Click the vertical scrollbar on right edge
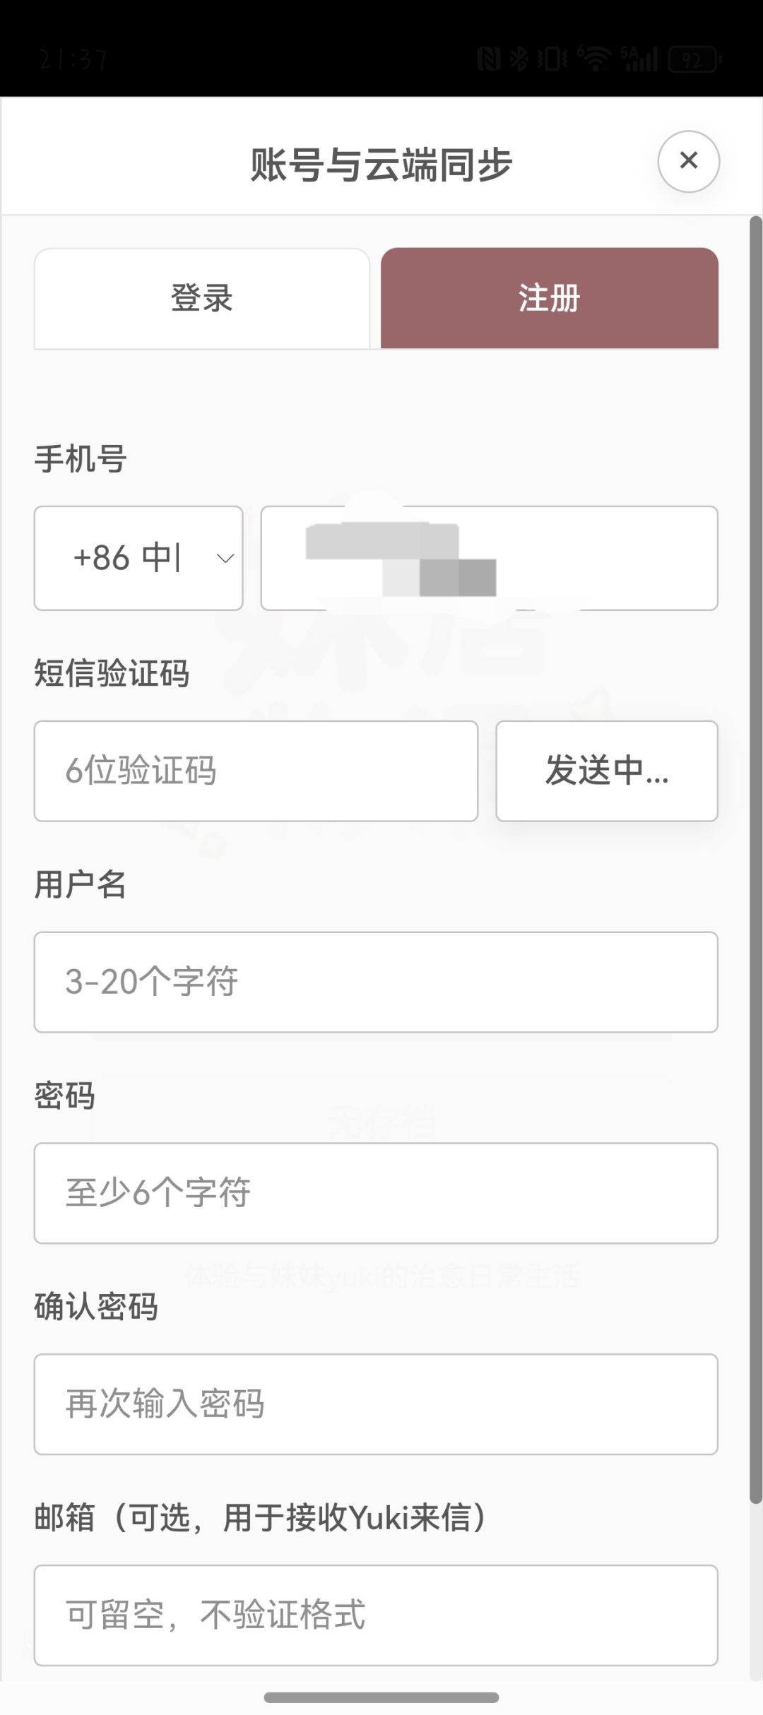Viewport: 763px width, 1715px height. point(755,860)
